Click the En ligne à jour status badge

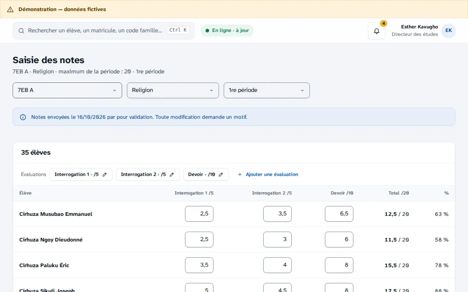pos(227,30)
